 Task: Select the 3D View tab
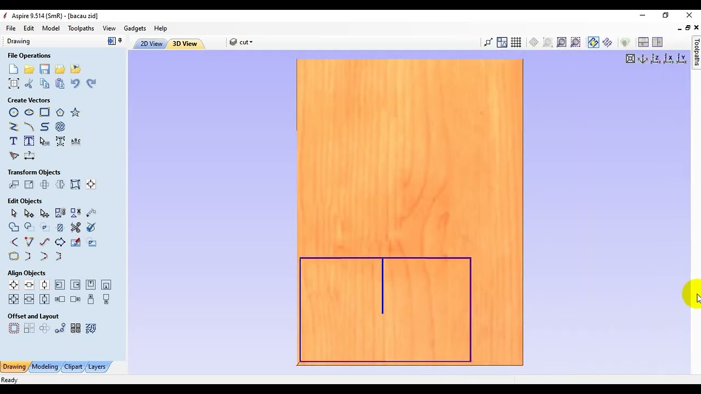[x=185, y=44]
